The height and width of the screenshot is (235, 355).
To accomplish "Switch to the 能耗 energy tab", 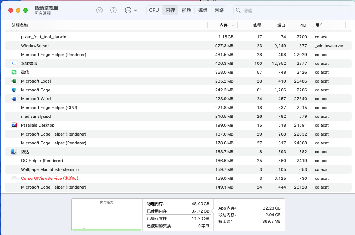I will click(187, 10).
